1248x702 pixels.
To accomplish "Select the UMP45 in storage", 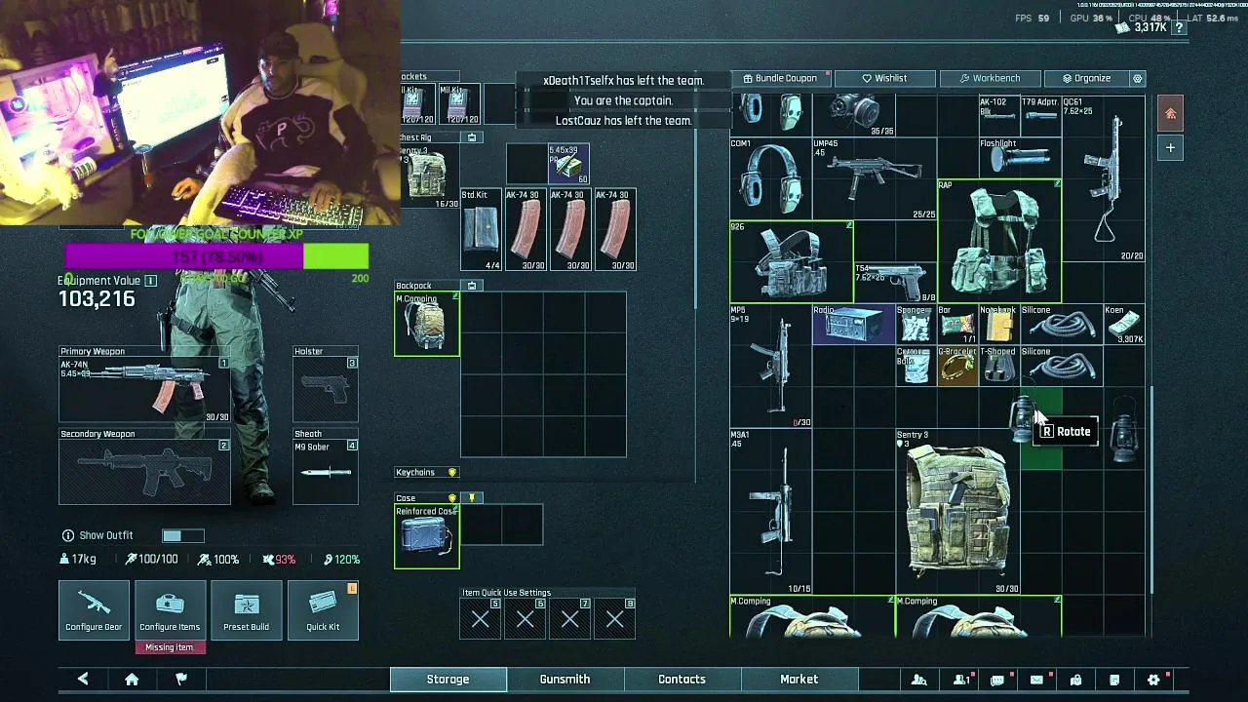I will [875, 178].
